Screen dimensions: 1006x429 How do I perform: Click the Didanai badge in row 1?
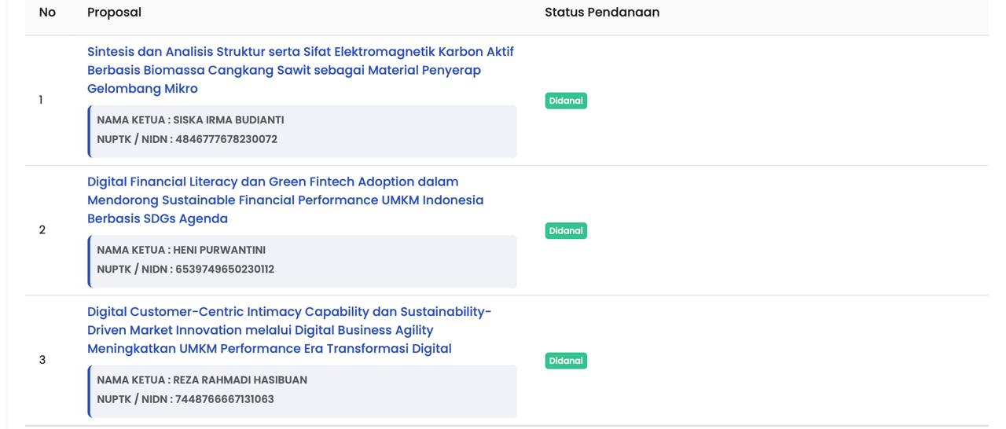point(566,101)
